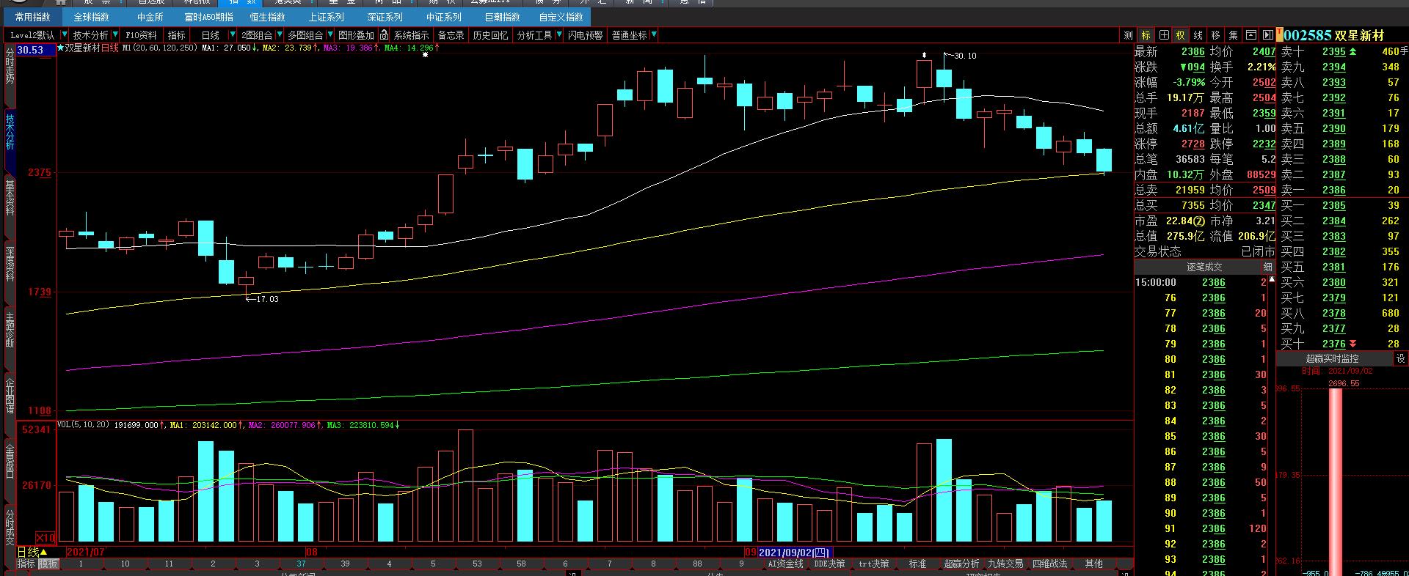Screen dimensions: 1409x576
Task: Click the circled 2 next to 市盈
Action: click(1198, 221)
